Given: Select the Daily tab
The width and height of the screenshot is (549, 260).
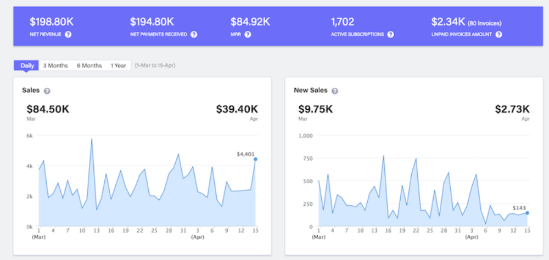Looking at the screenshot, I should click(26, 65).
